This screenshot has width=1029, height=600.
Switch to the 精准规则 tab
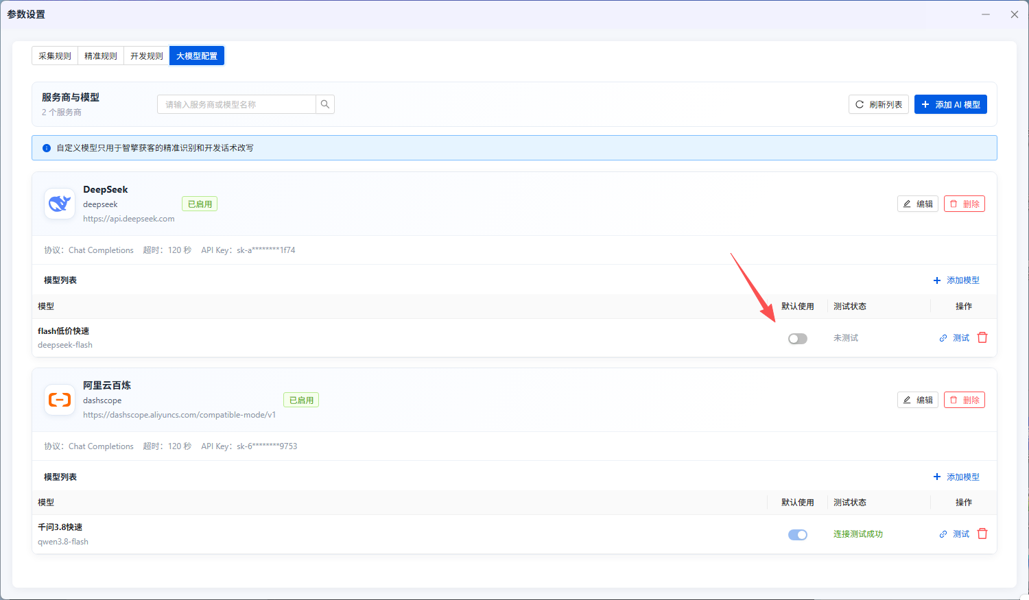click(101, 56)
